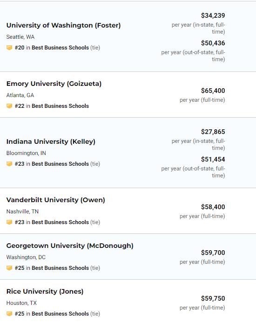Click the ranking badge icon beside #22

click(9, 106)
